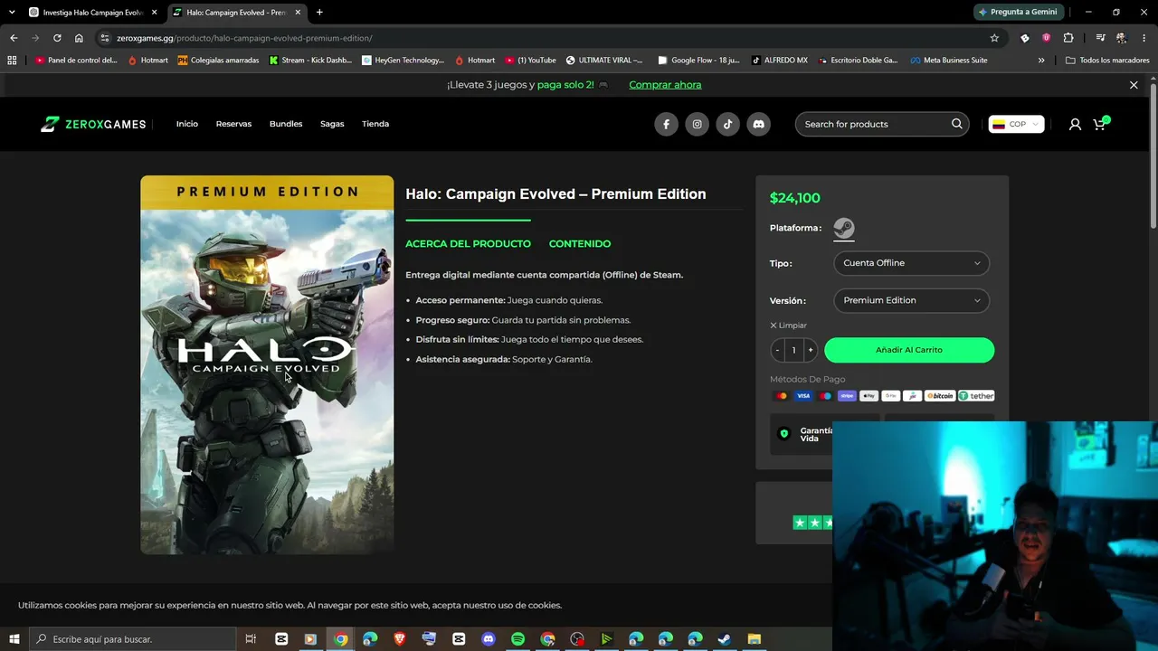
Task: Reload the page
Action: click(x=57, y=38)
